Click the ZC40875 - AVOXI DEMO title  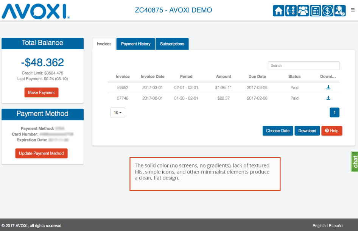pyautogui.click(x=173, y=10)
